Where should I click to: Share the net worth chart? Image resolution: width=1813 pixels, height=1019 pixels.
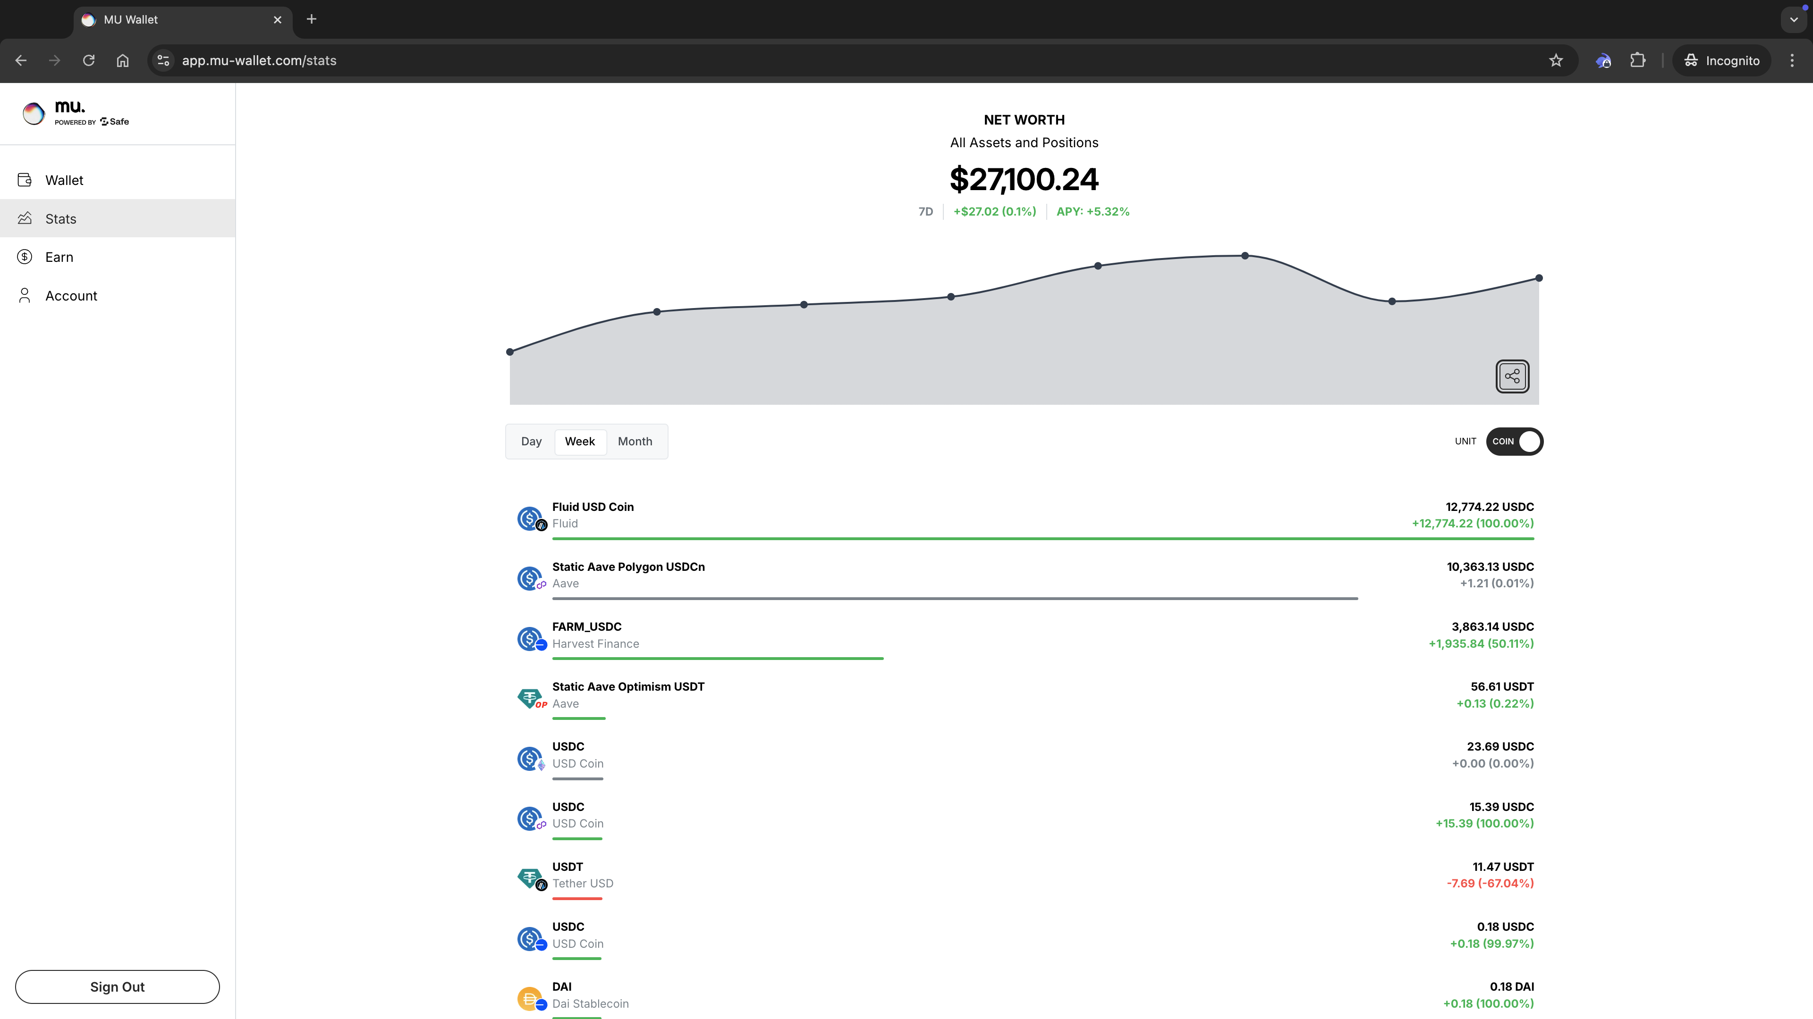tap(1512, 376)
